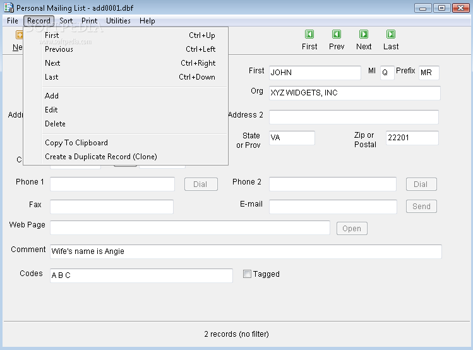
Task: Click the Zip or Postal field with 22201
Action: click(412, 138)
